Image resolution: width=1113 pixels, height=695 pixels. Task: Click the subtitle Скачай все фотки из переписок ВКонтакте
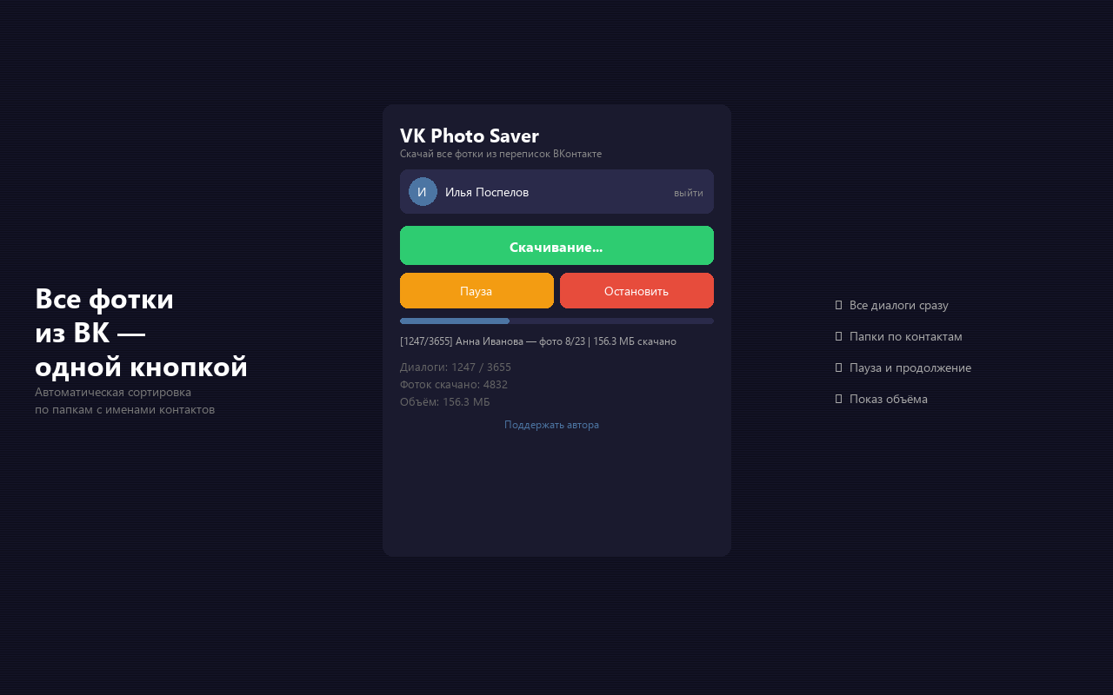[x=501, y=154]
